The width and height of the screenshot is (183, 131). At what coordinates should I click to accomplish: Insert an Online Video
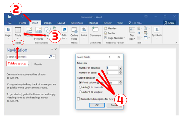(x=74, y=34)
